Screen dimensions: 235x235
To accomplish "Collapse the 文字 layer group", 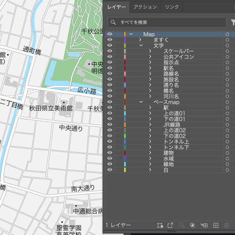I will 141,45.
